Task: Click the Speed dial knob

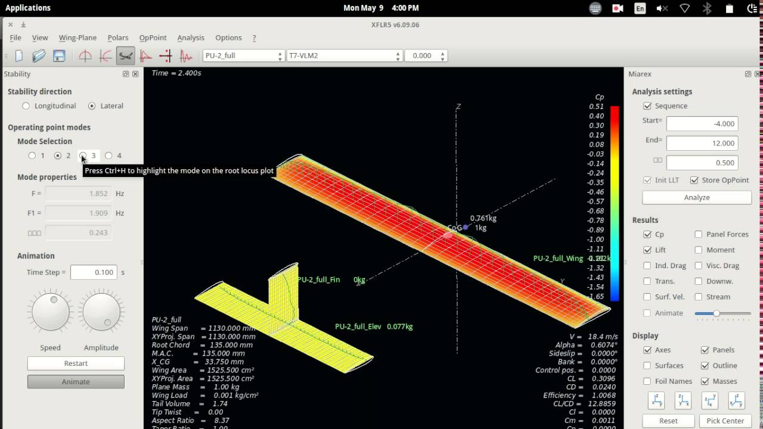Action: tap(50, 312)
